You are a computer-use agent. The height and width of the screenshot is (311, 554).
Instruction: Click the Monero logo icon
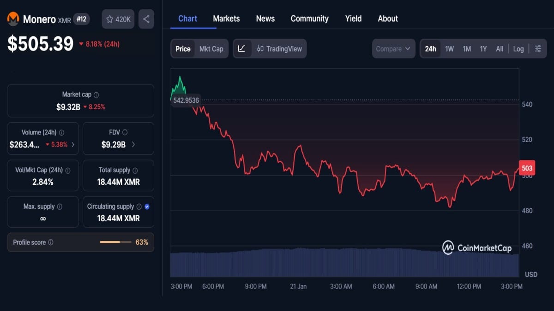[x=13, y=19]
